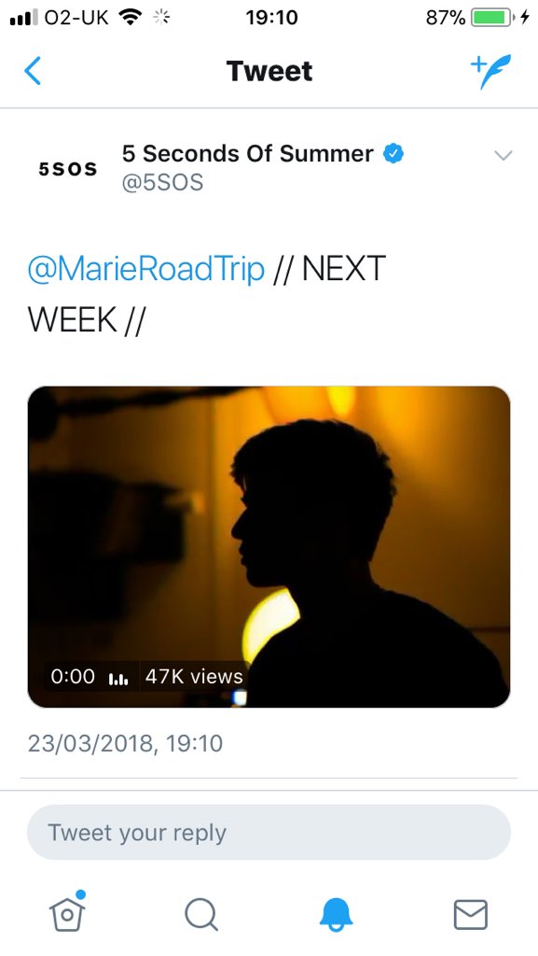Go back using the blue chevron
This screenshot has width=538, height=956.
point(33,71)
